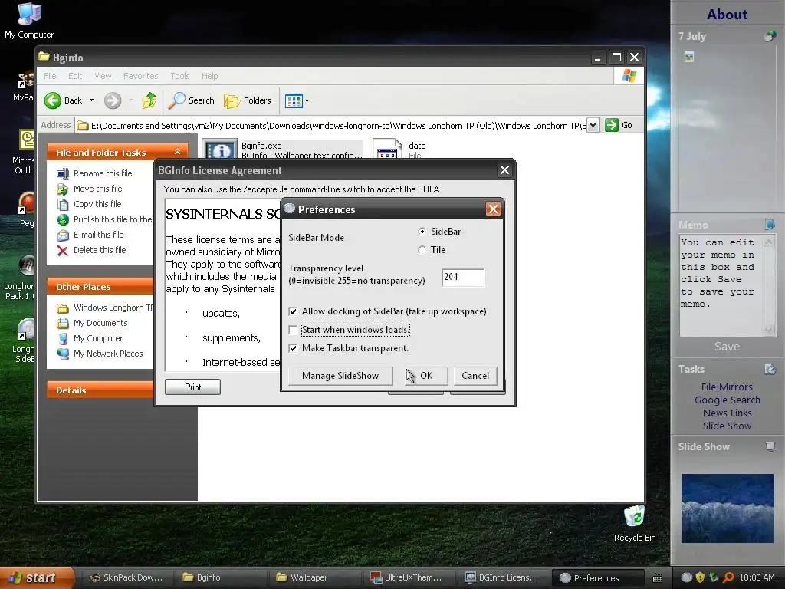The height and width of the screenshot is (589, 785).
Task: Select the Tile mode radio button
Action: pos(422,250)
